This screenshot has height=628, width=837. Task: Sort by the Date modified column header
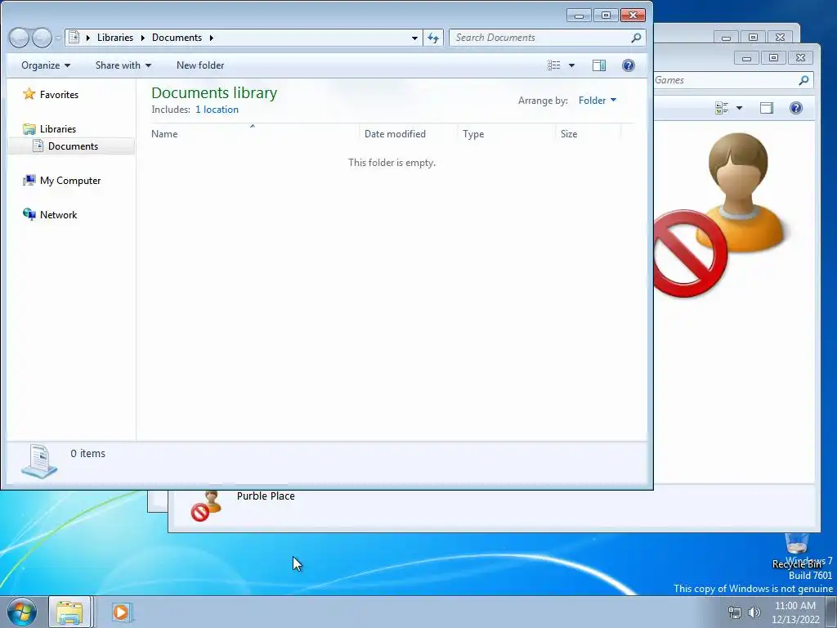(x=409, y=133)
